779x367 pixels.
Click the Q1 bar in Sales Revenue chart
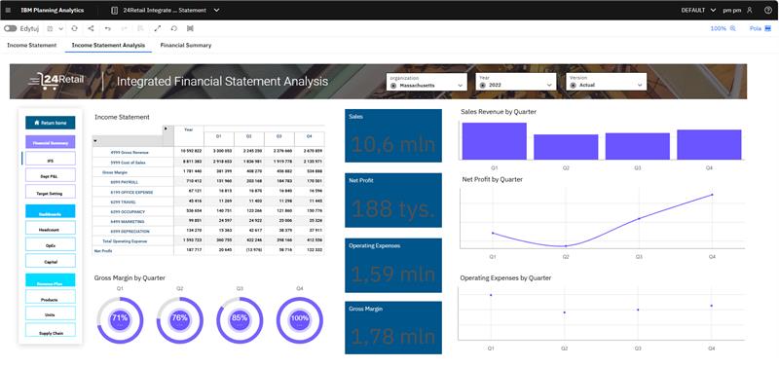pos(495,141)
